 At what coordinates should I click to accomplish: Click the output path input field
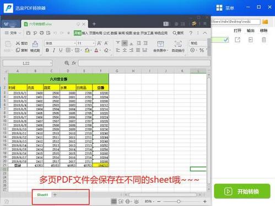(236, 22)
